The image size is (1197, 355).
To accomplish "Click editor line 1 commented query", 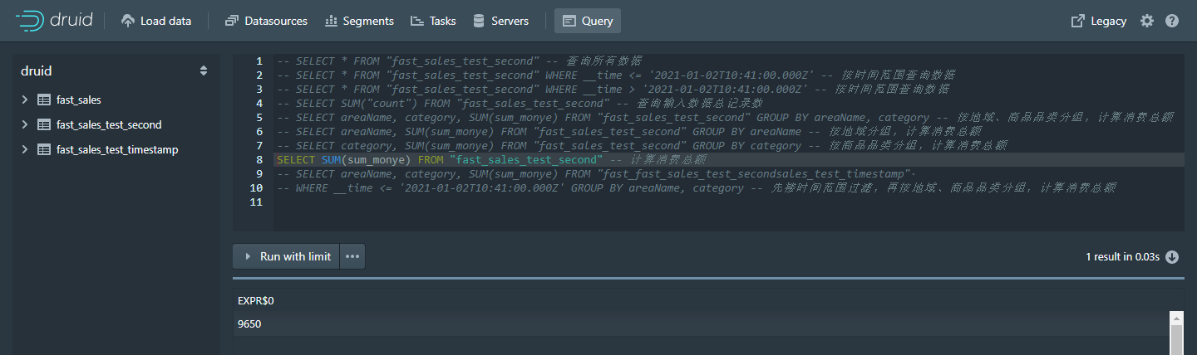I will tap(459, 61).
